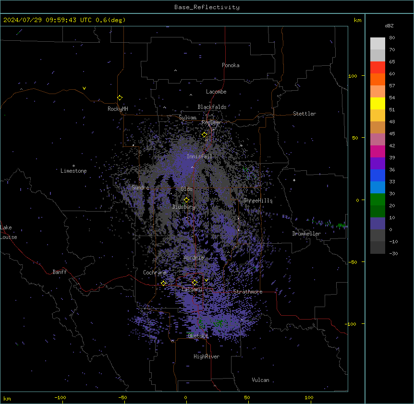
Task: Click the yellow diamond marker above RockyMH
Action: point(120,98)
